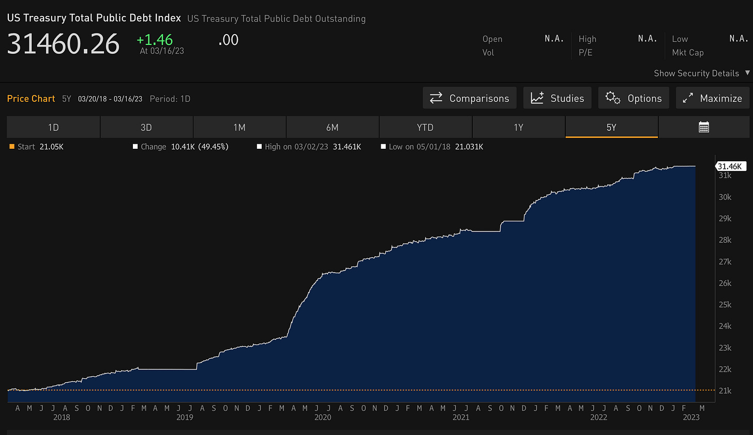
Task: Click the 5Y period label beside Price Chart
Action: tap(67, 99)
